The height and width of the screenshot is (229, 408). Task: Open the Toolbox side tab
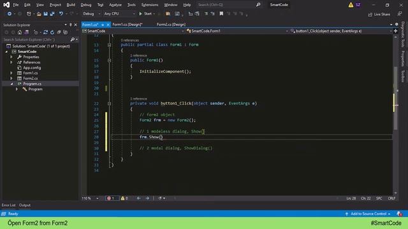pyautogui.click(x=402, y=76)
